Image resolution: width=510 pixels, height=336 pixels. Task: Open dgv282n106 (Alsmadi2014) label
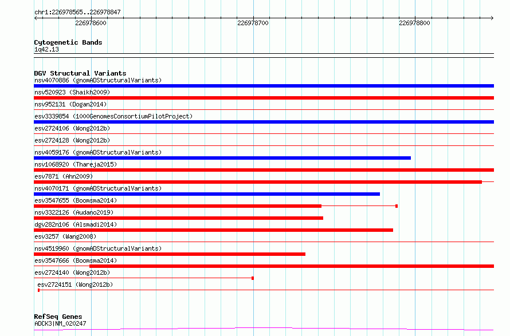pos(76,224)
